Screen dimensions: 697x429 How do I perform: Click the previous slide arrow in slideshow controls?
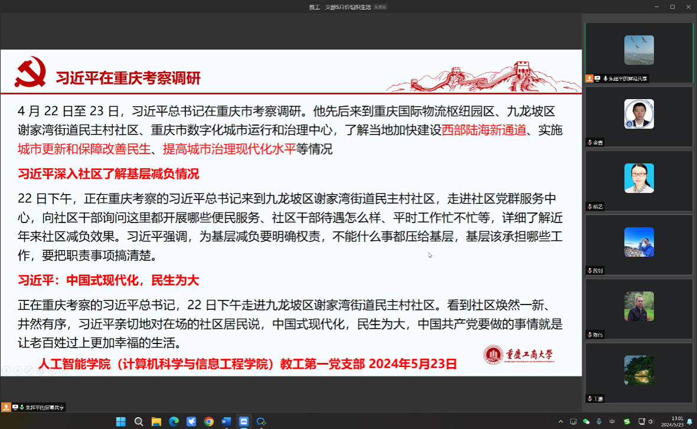tap(6, 371)
